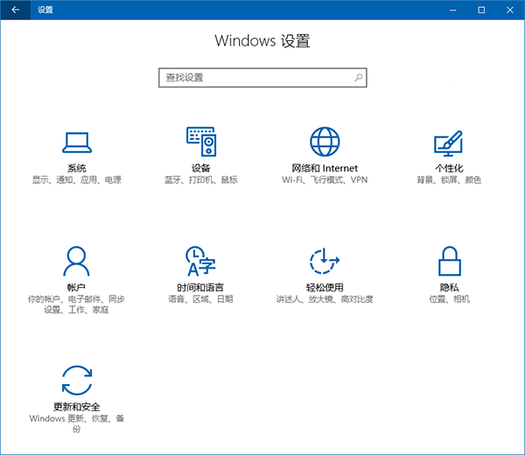Click the 个性化 category label
525x455 pixels.
[x=449, y=168]
